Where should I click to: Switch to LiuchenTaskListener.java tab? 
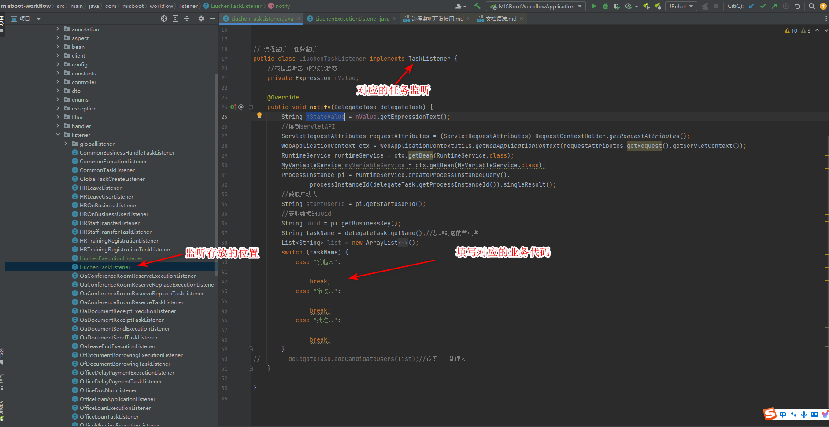click(x=262, y=18)
